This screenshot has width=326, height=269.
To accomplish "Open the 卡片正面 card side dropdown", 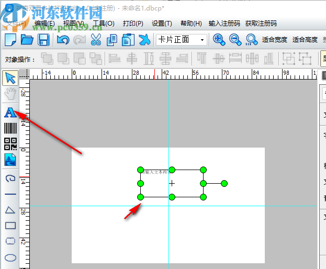I will click(x=181, y=39).
